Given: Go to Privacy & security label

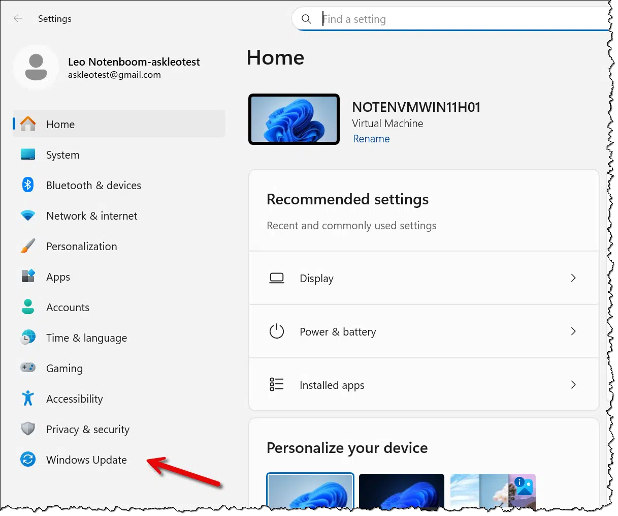Looking at the screenshot, I should pos(88,430).
